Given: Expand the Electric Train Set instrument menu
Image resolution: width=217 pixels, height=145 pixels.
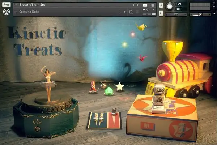Looking at the screenshot, I should 16,5.
